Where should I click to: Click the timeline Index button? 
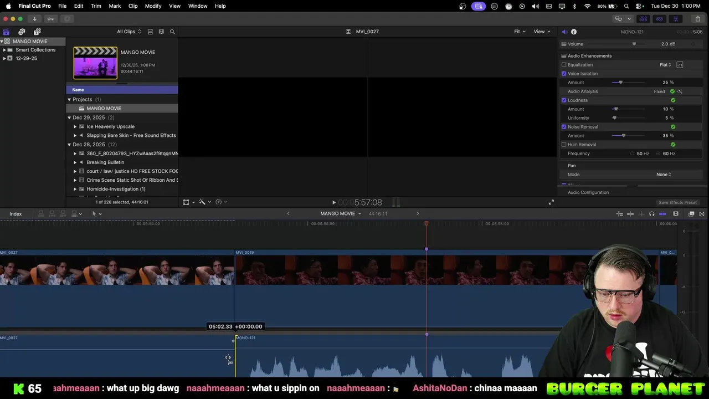[16, 214]
